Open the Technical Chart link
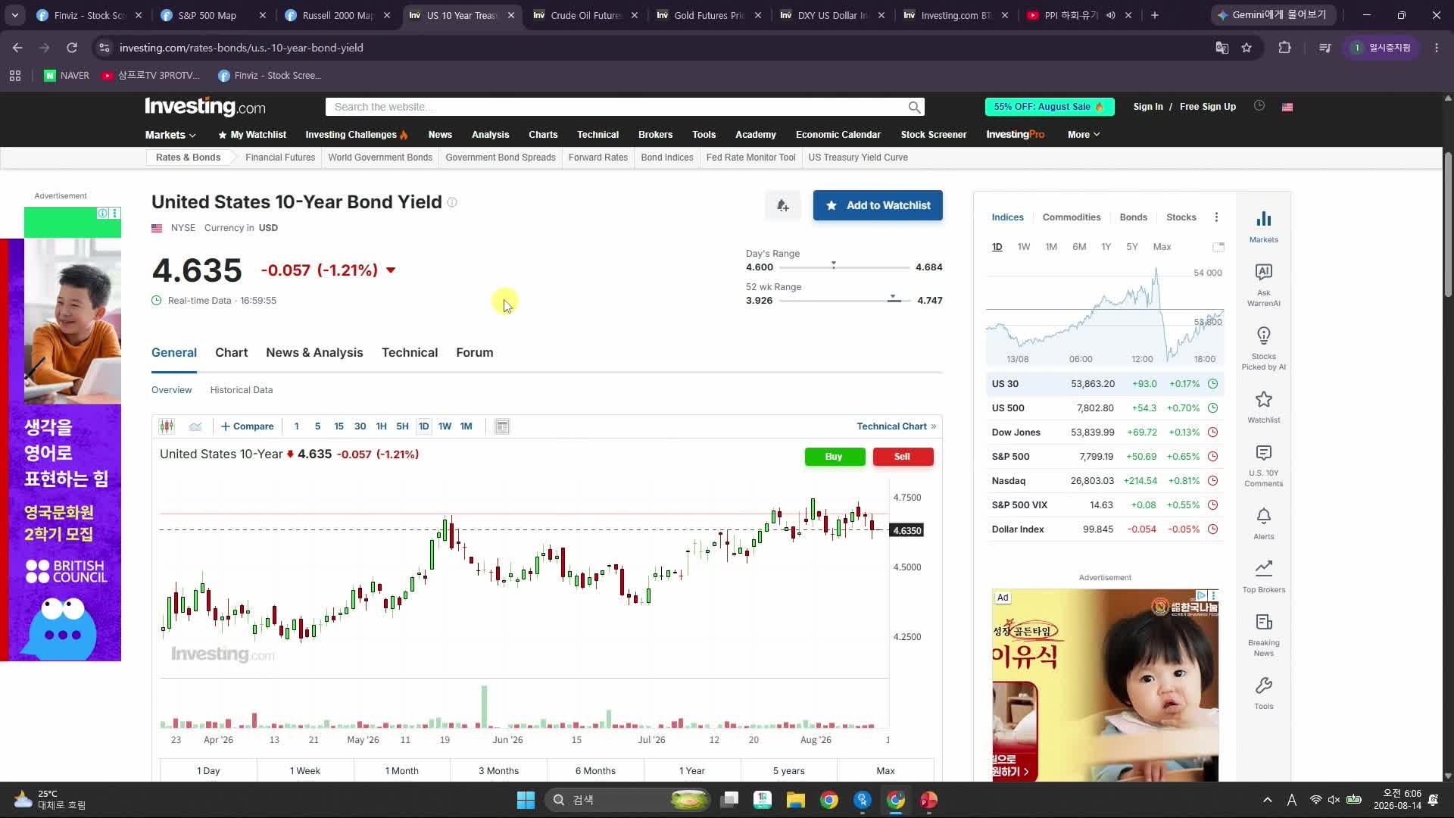This screenshot has width=1454, height=818. pyautogui.click(x=896, y=426)
